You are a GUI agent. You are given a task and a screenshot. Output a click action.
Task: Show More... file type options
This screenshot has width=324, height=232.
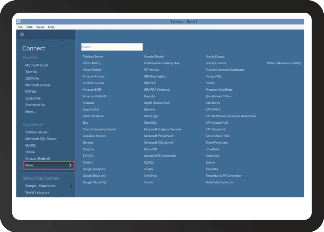30,112
